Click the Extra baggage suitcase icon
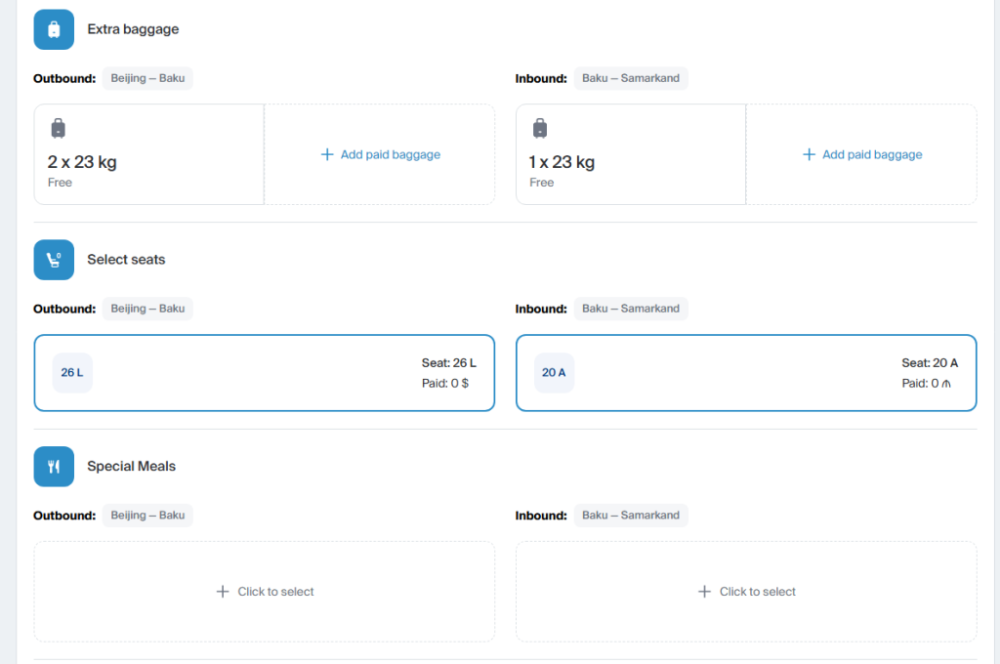 (54, 29)
